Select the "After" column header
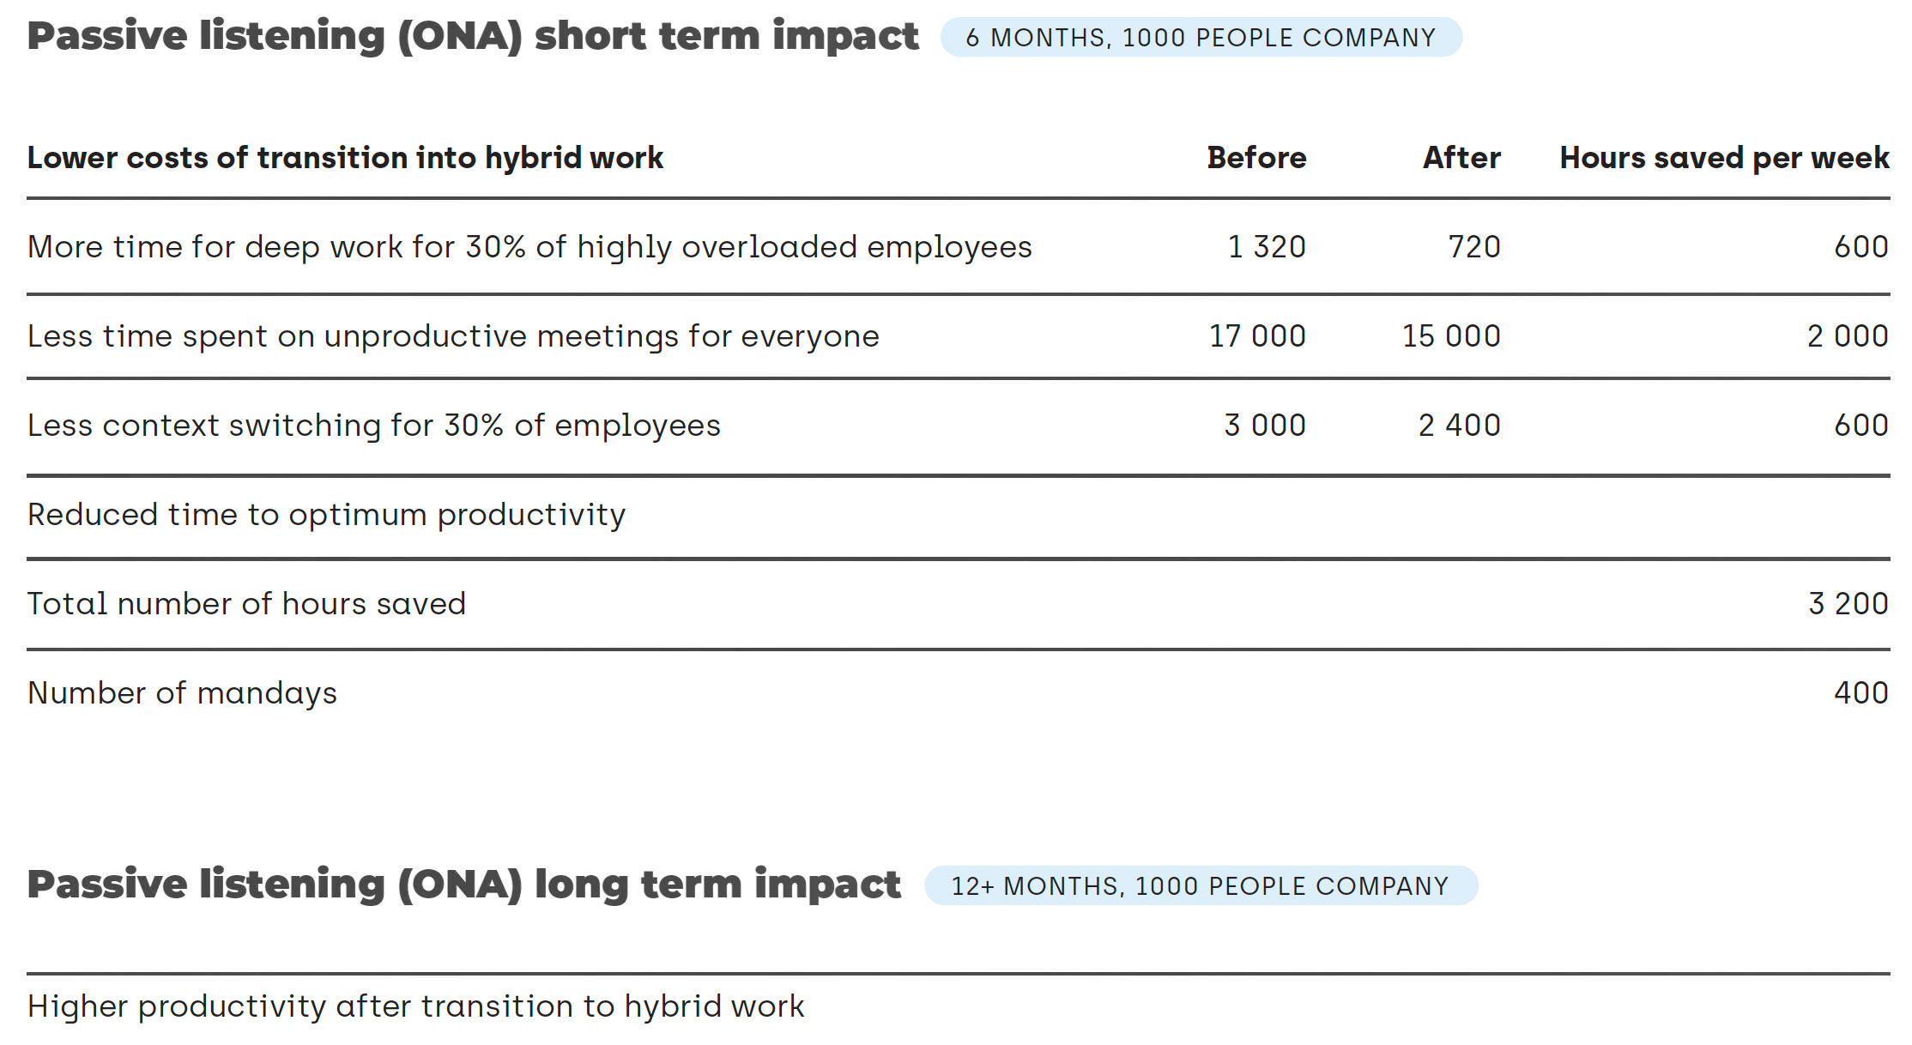This screenshot has height=1045, width=1912. coord(1461,158)
